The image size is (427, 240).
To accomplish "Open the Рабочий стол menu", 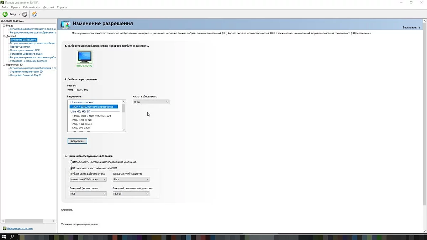I will pos(31,7).
